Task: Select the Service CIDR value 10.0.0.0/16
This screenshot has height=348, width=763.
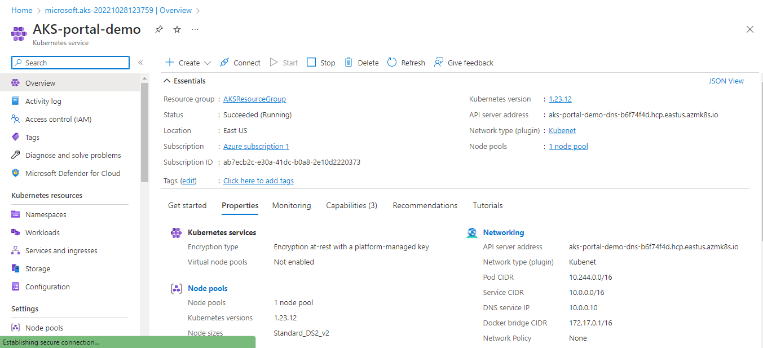Action: coord(587,293)
